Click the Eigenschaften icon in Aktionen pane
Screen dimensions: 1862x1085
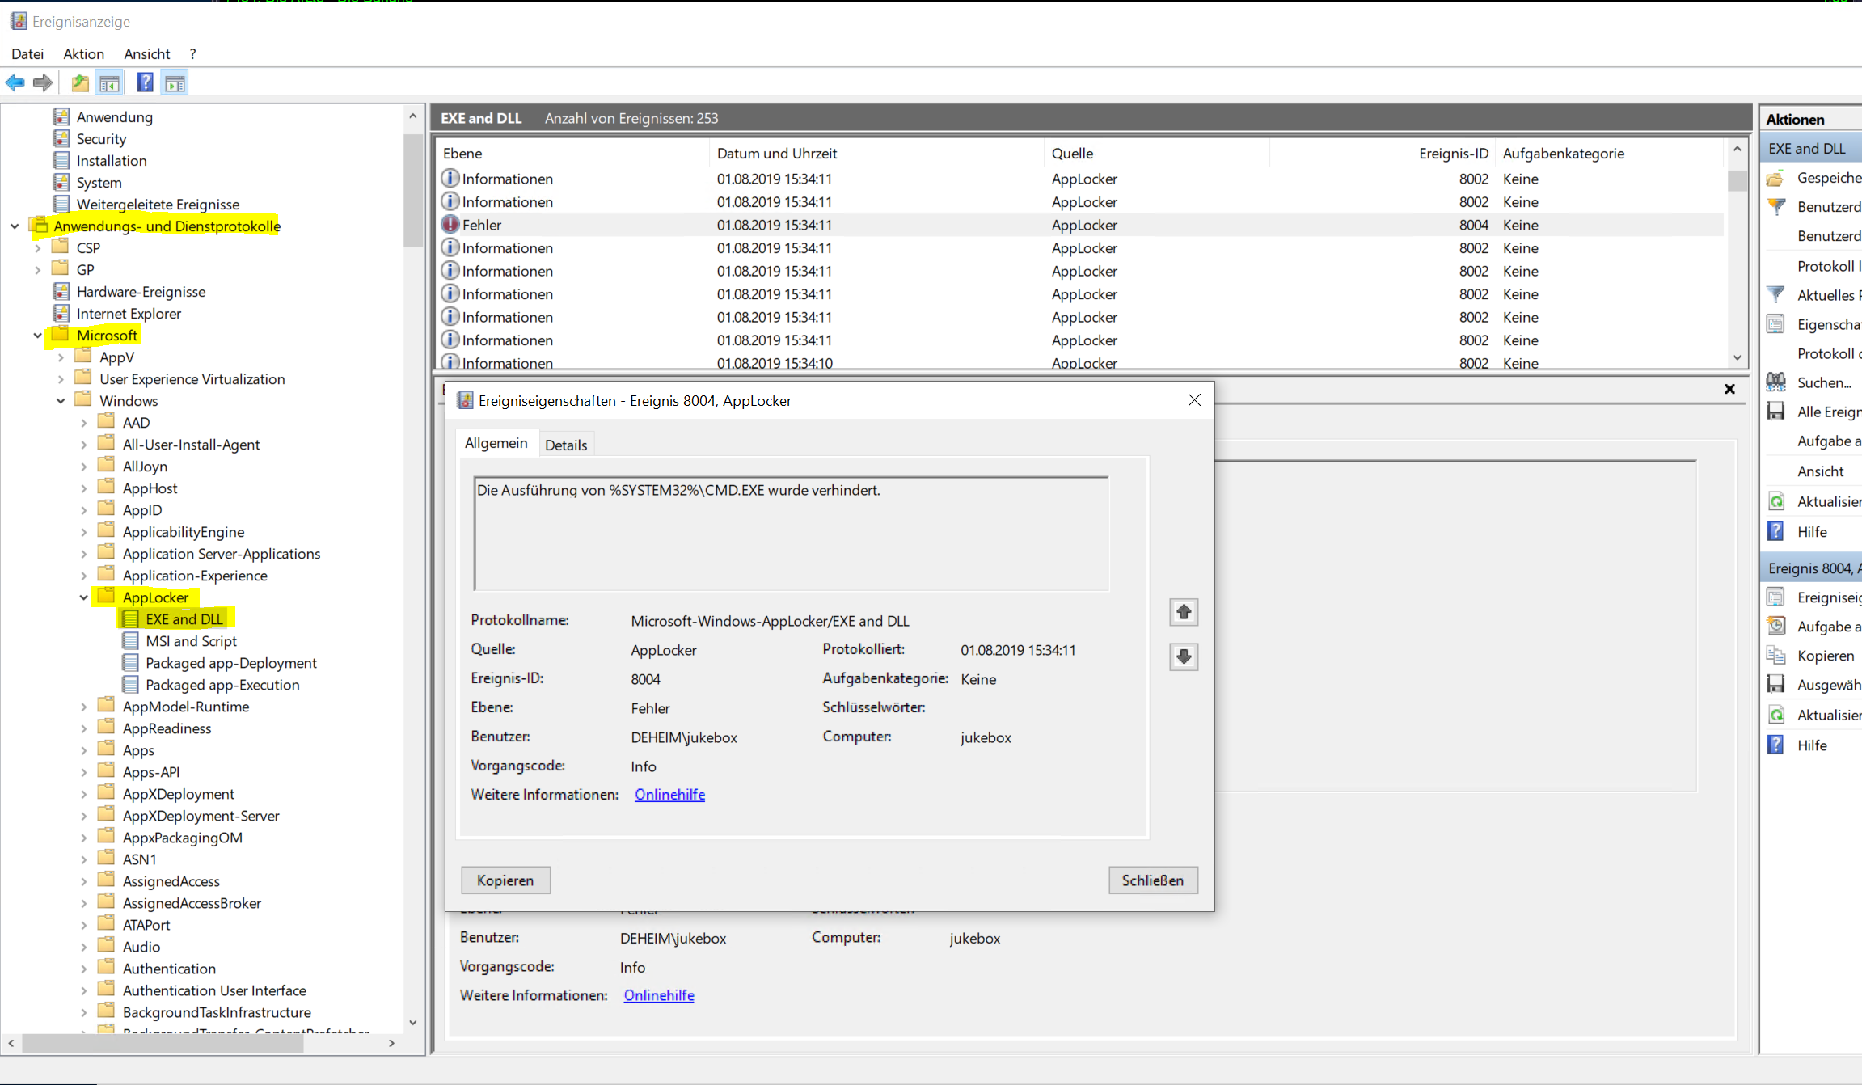point(1775,324)
